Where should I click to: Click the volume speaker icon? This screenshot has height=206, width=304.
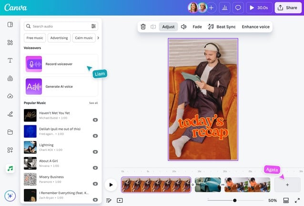183,27
